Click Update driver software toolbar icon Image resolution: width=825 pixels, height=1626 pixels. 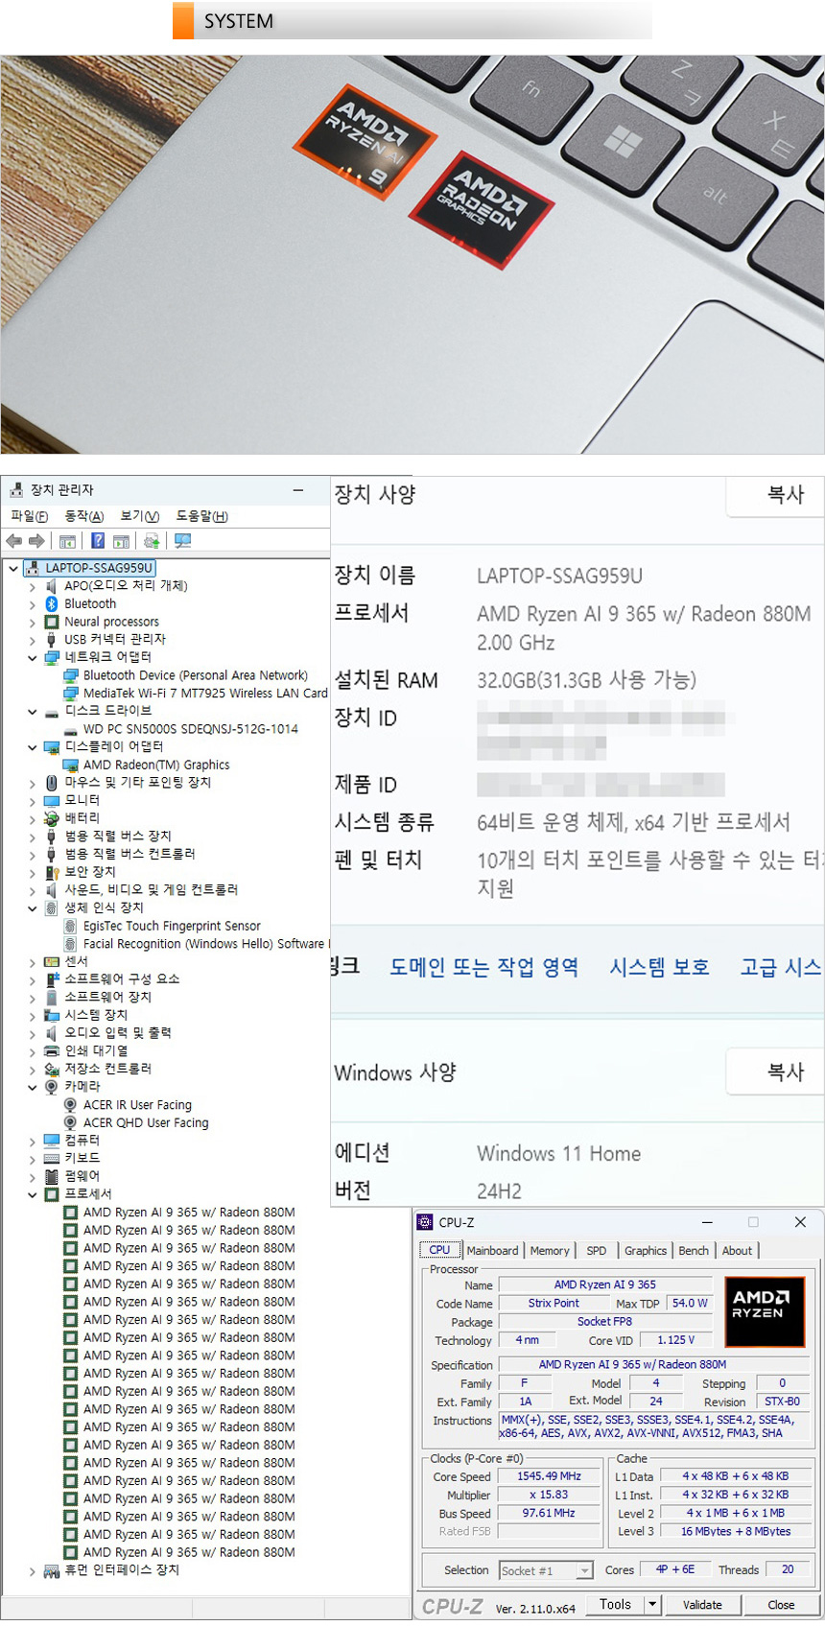[152, 541]
